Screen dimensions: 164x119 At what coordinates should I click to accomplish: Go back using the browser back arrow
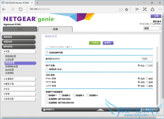[x=4, y=9]
